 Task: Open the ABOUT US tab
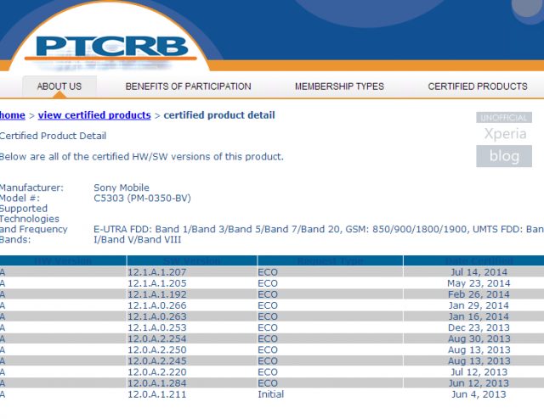pos(59,87)
